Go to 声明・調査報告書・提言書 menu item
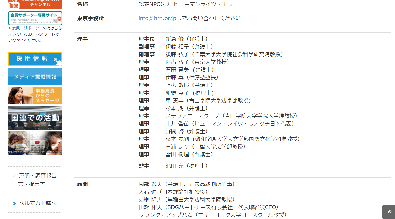Viewport: 395px width, 219px height. click(x=37, y=180)
